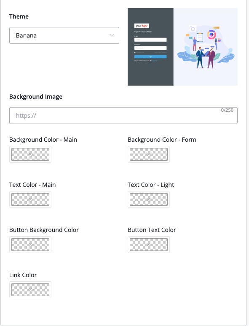The image size is (249, 326).
Task: Click the 'Button Text Color' label text
Action: click(152, 230)
